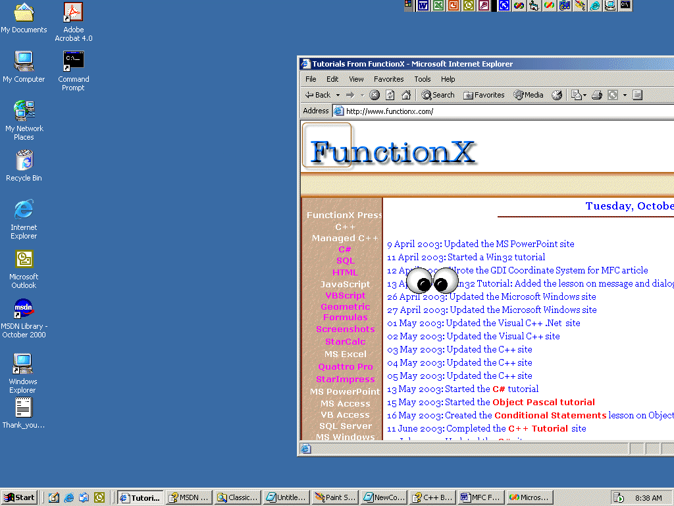Image resolution: width=674 pixels, height=506 pixels.
Task: Open the Back history dropdown arrow
Action: 338,95
